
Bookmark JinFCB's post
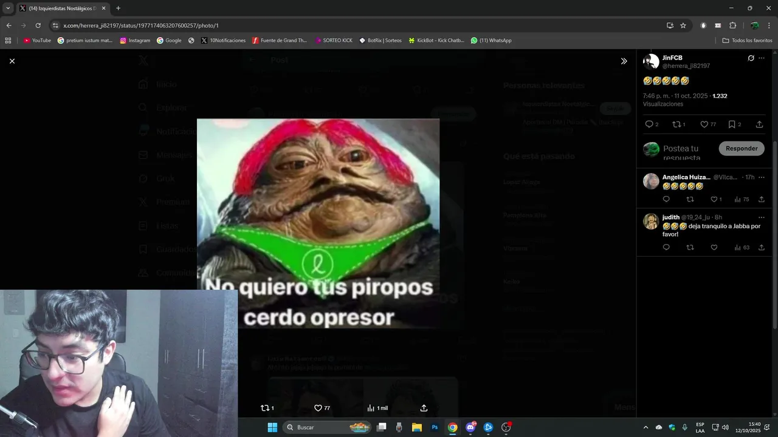(734, 124)
